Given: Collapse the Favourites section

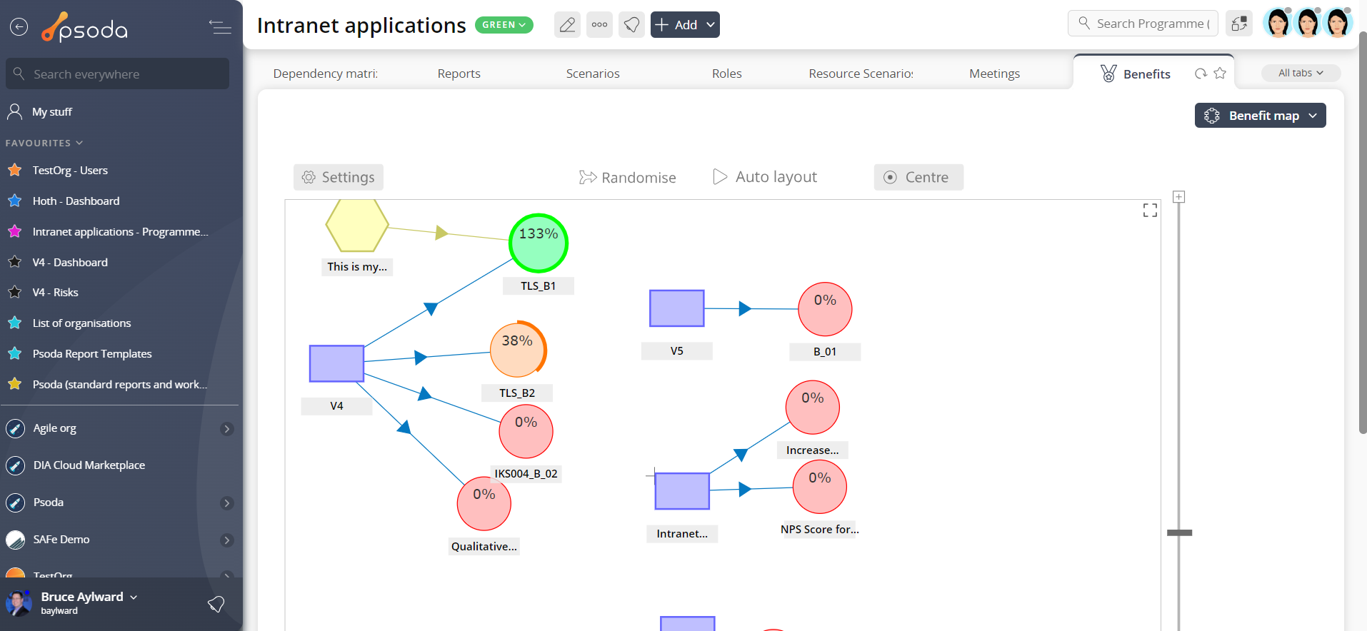Looking at the screenshot, I should (x=44, y=143).
